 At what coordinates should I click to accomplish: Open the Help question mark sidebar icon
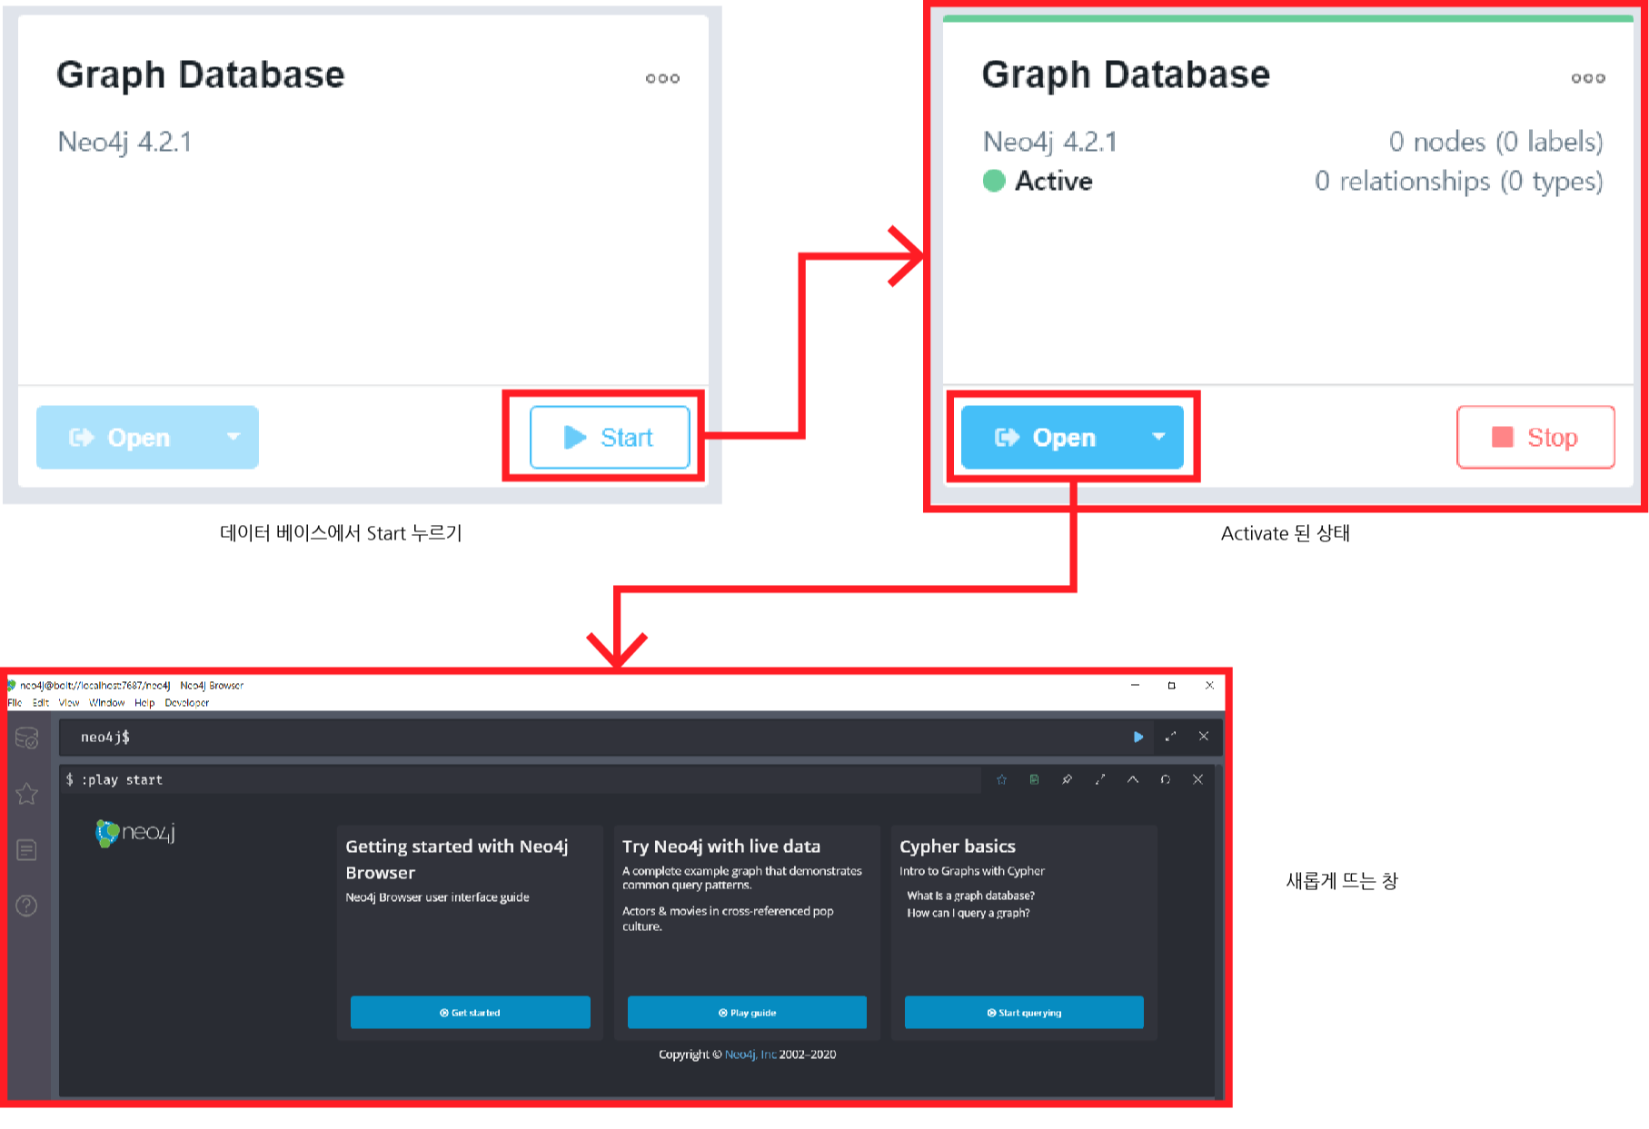(x=27, y=906)
